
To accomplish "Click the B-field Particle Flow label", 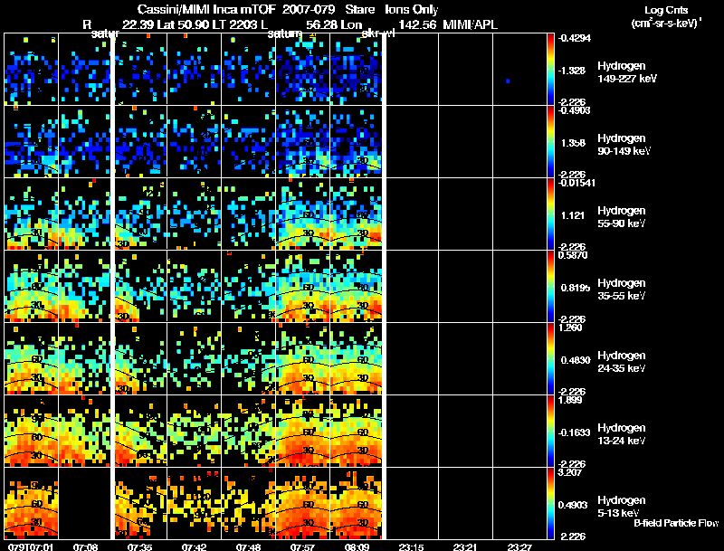I will [676, 523].
